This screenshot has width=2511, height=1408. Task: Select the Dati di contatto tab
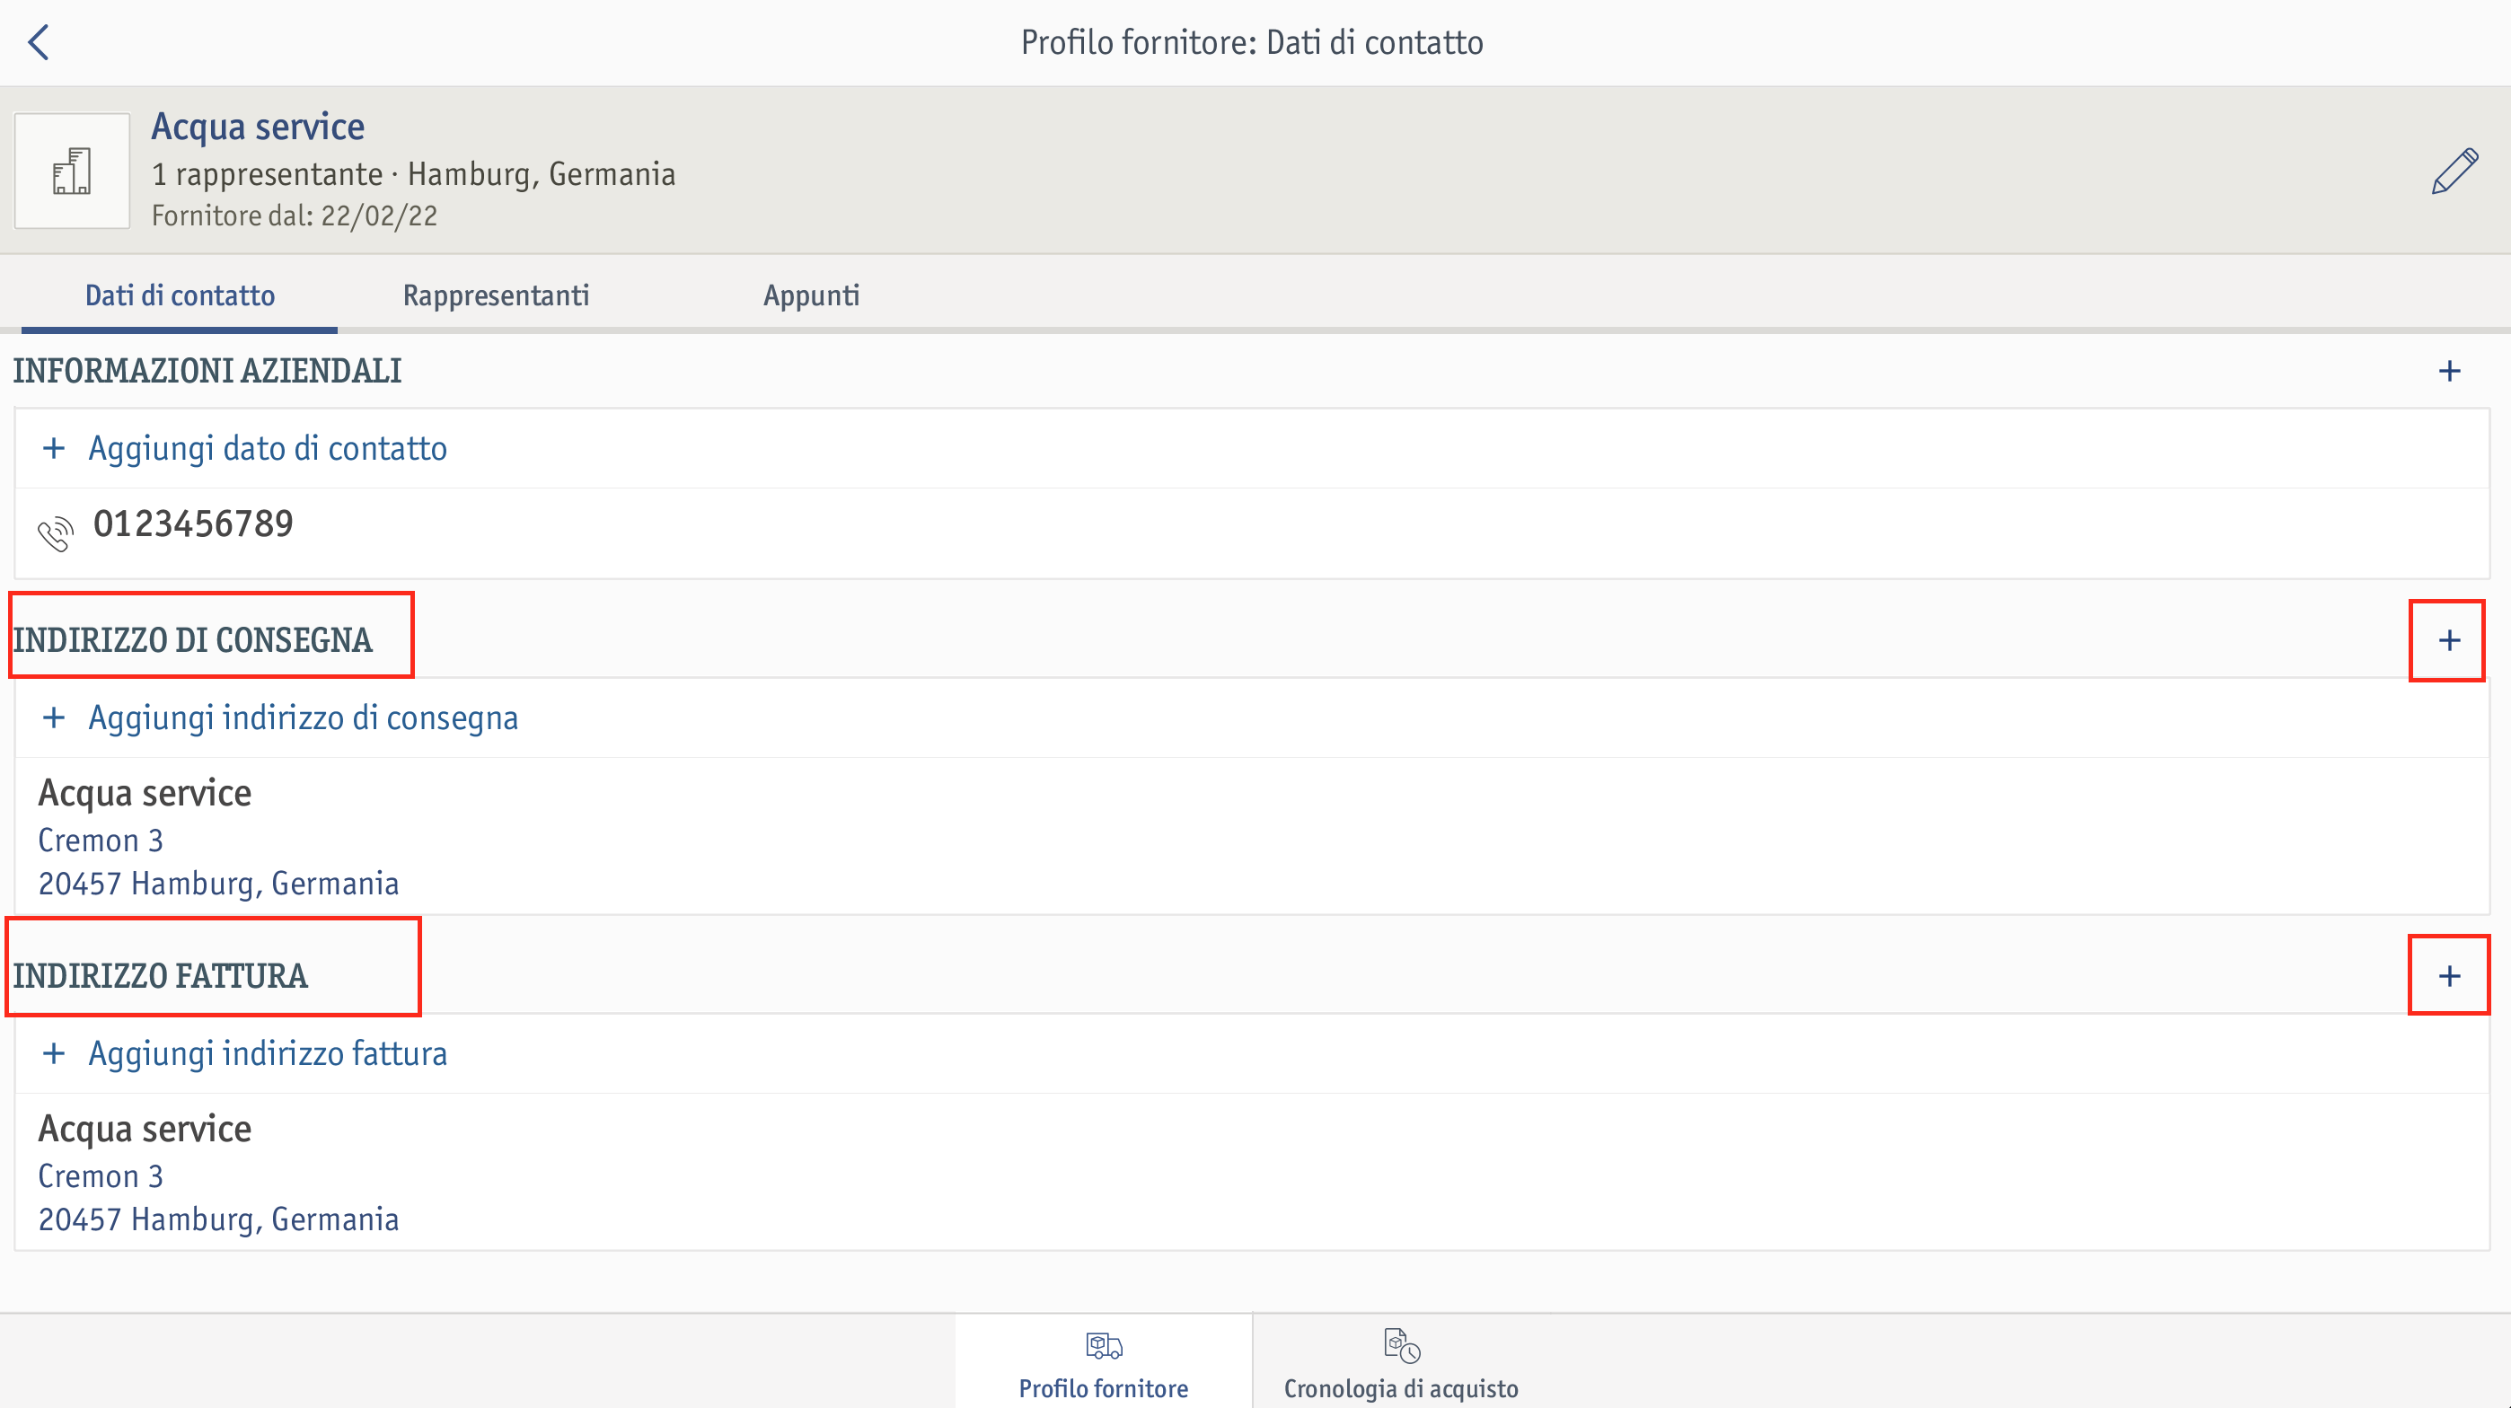pyautogui.click(x=180, y=295)
